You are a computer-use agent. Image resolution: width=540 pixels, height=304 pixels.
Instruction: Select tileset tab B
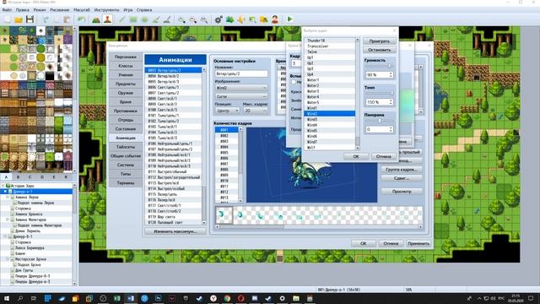[18, 176]
